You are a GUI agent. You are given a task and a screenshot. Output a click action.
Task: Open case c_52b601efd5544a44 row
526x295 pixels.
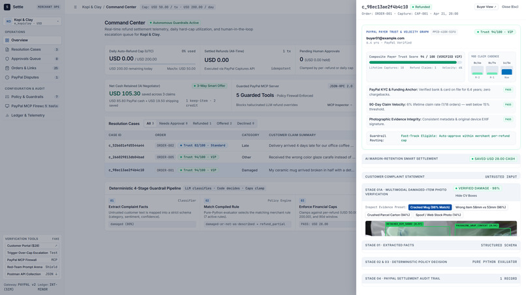pos(230,146)
